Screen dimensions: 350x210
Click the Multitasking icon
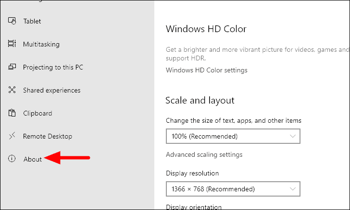12,44
